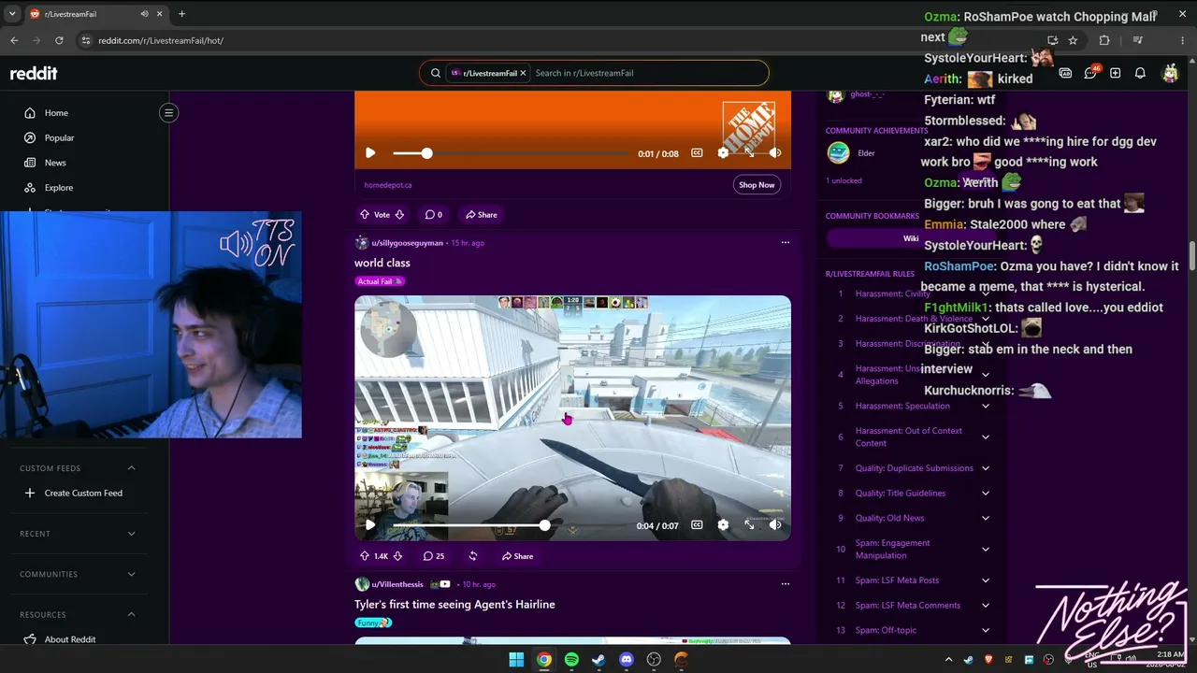Image resolution: width=1197 pixels, height=673 pixels.
Task: Open options menu for world class post
Action: [786, 243]
